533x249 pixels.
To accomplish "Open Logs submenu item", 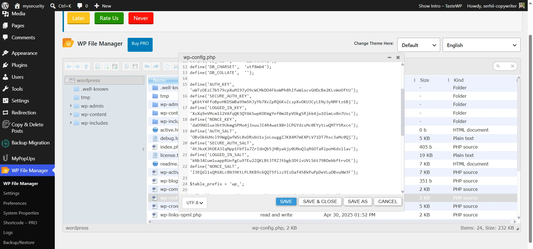I will pyautogui.click(x=8, y=233).
